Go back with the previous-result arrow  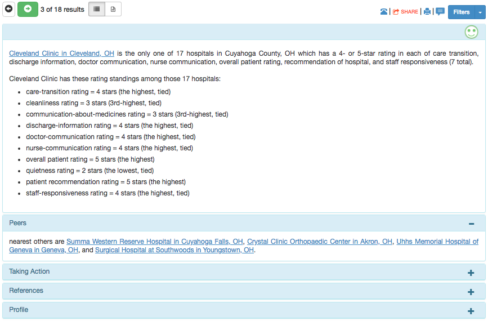point(8,9)
